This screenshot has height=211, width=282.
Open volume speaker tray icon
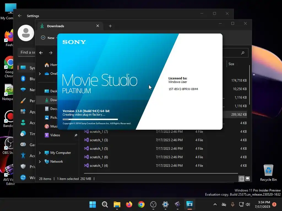[x=248, y=204]
